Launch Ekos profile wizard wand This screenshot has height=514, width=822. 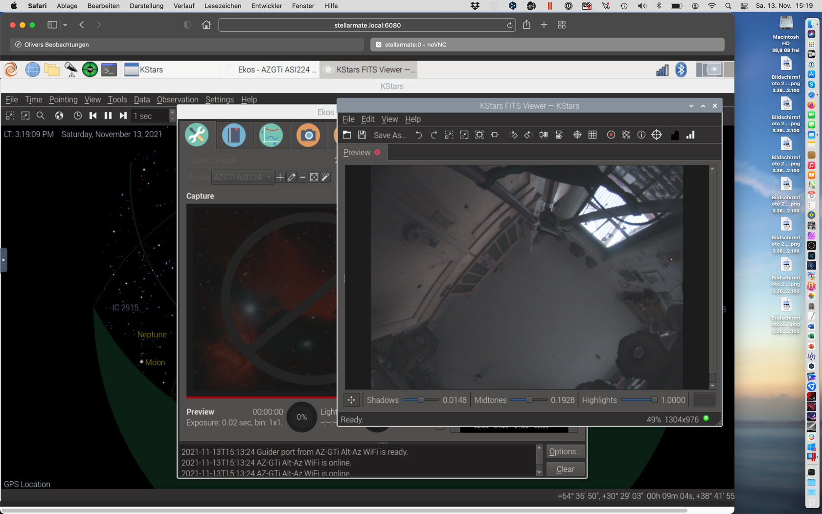(x=325, y=177)
